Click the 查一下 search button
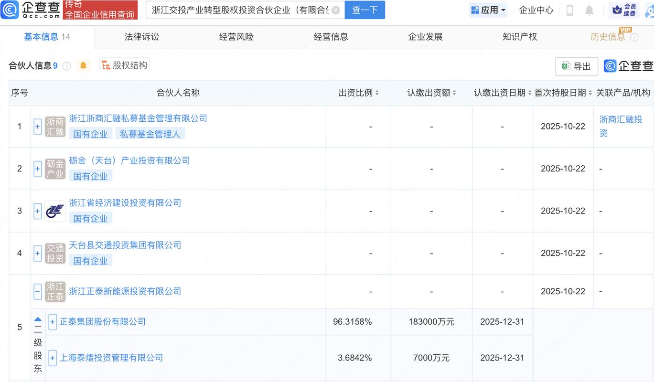The height and width of the screenshot is (382, 654). 365,10
